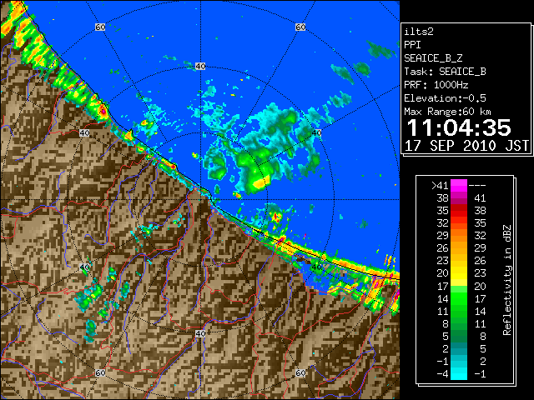Click the '60' range ring label at lower left

point(100,373)
